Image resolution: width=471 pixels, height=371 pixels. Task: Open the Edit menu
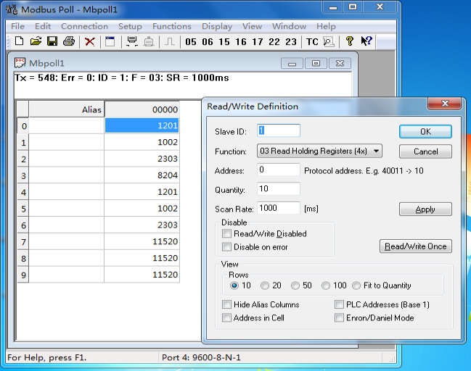(x=43, y=26)
